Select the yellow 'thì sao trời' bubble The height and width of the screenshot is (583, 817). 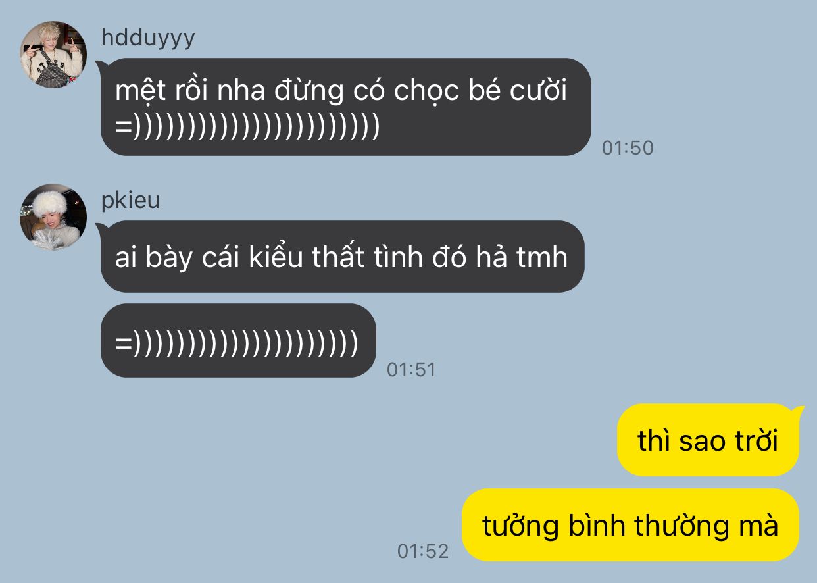[708, 440]
